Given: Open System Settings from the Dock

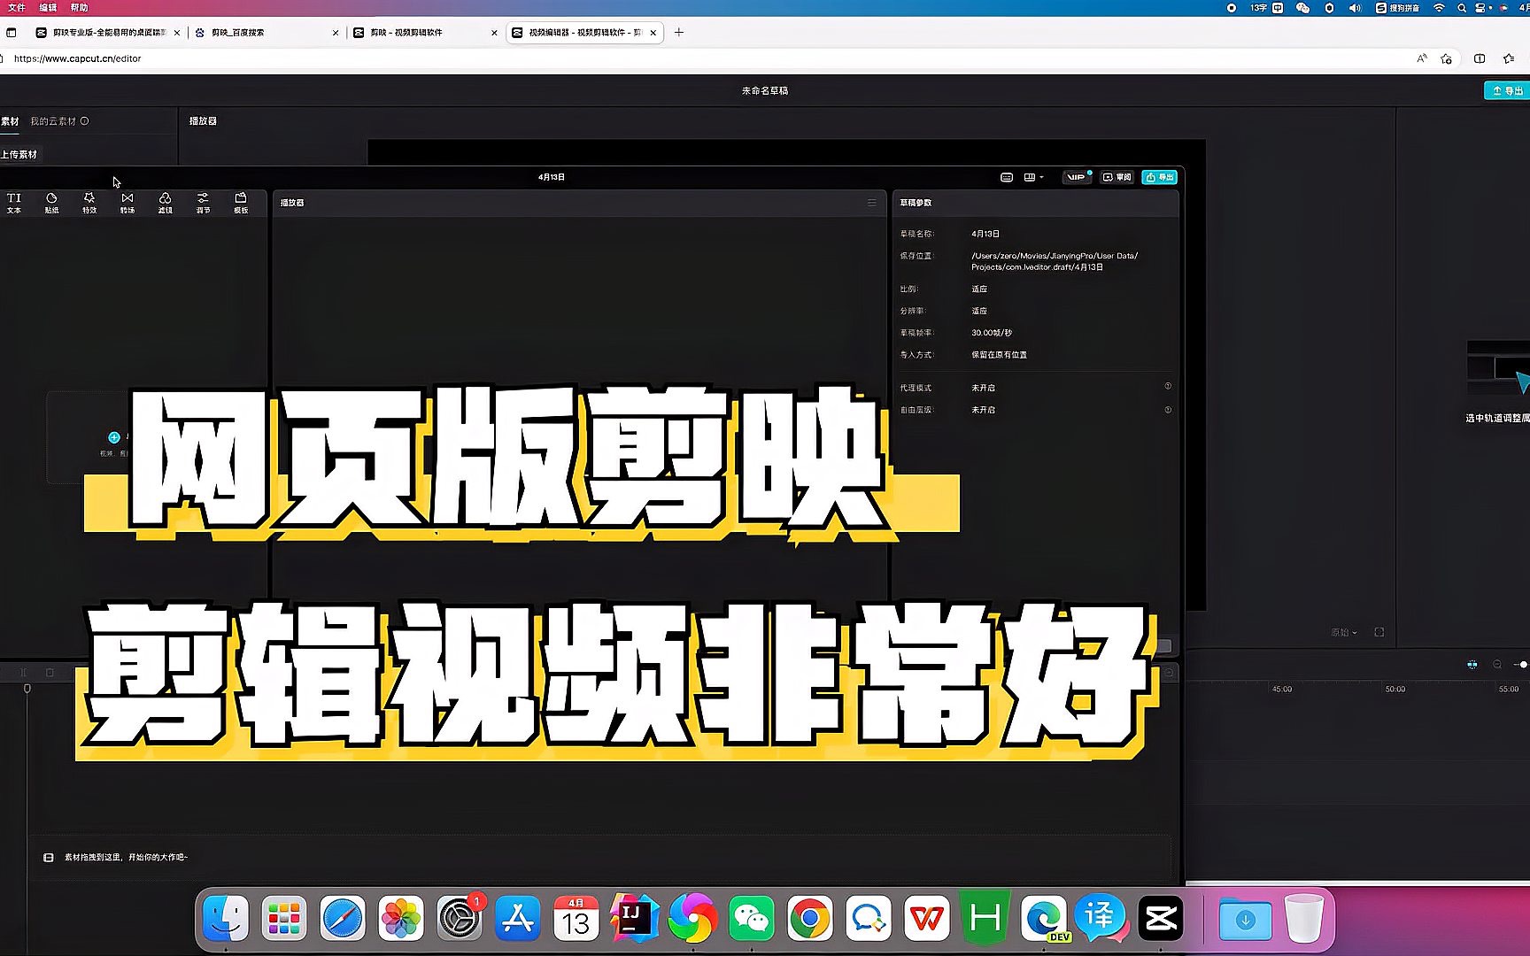Looking at the screenshot, I should point(460,919).
